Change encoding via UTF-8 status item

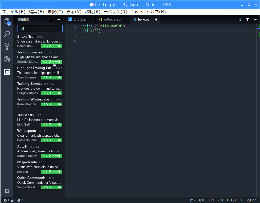pos(231,200)
